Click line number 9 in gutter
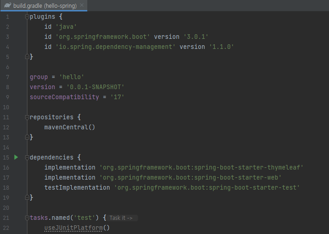The width and height of the screenshot is (329, 234). click(7, 97)
